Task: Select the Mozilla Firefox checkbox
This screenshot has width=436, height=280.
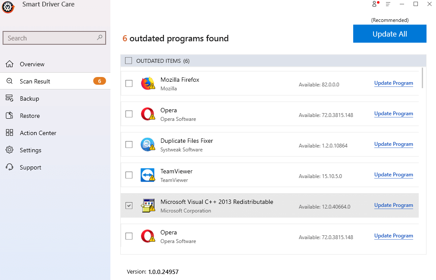Action: click(x=129, y=83)
